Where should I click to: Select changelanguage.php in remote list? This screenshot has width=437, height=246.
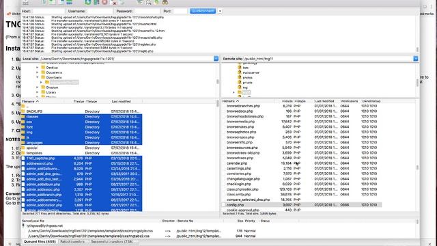pos(302,179)
